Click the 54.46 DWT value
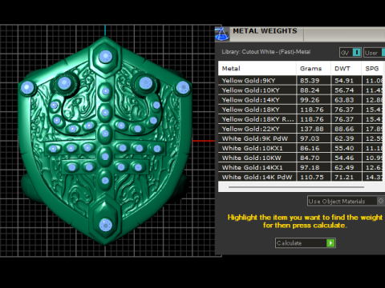 pyautogui.click(x=344, y=158)
